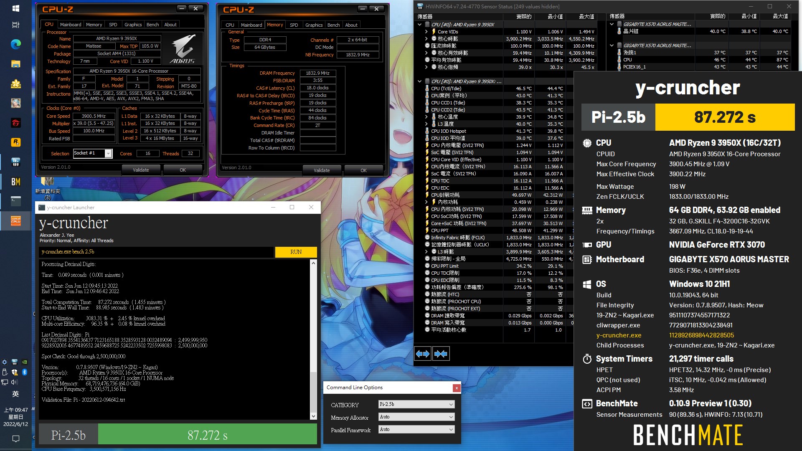Open Bluetooth tray icon
The width and height of the screenshot is (802, 451).
25,372
